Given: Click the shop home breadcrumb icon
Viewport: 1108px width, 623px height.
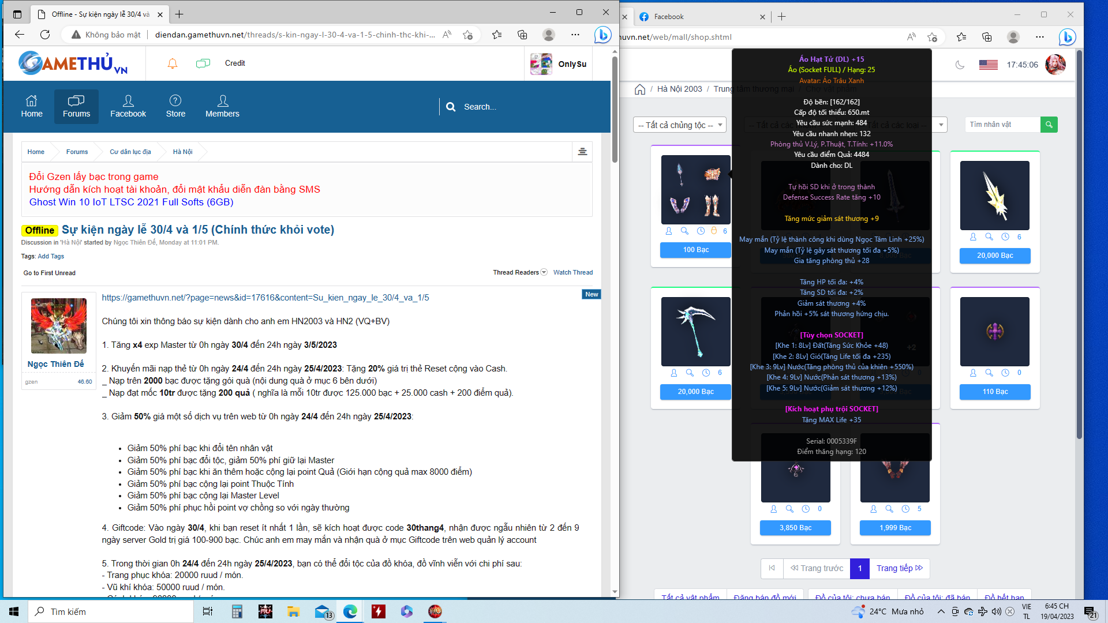Looking at the screenshot, I should click(639, 89).
